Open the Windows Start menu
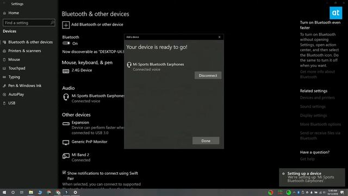The image size is (348, 196). tap(4, 192)
